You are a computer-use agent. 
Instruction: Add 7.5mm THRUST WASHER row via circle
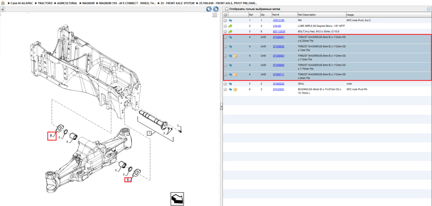pyautogui.click(x=226, y=56)
